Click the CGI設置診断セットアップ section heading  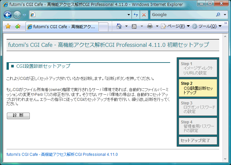tap(43, 66)
